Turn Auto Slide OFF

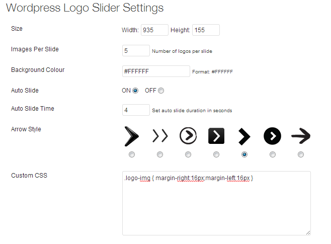[161, 91]
